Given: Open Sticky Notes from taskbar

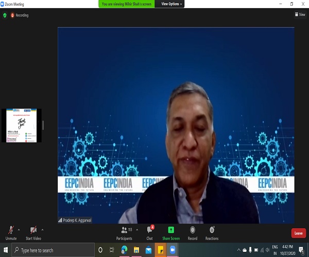Looking at the screenshot, I should [x=161, y=250].
